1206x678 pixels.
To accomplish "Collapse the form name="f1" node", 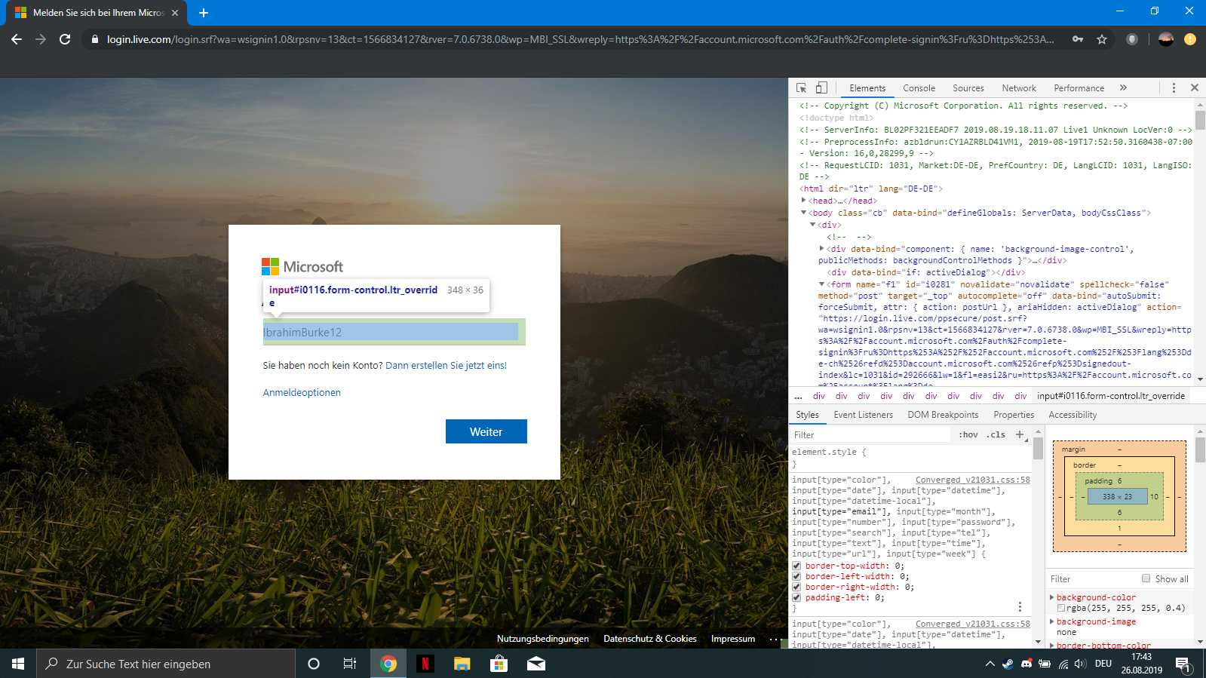I will tap(822, 284).
